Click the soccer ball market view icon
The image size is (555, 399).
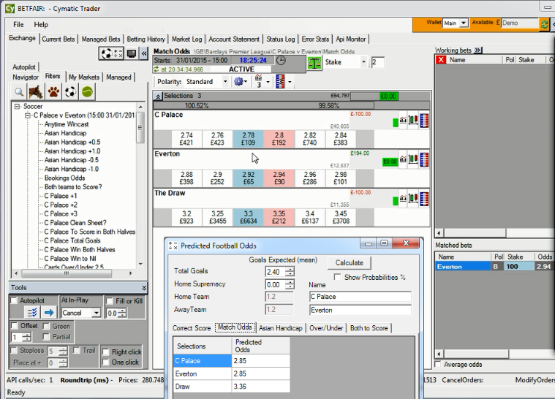point(111,54)
